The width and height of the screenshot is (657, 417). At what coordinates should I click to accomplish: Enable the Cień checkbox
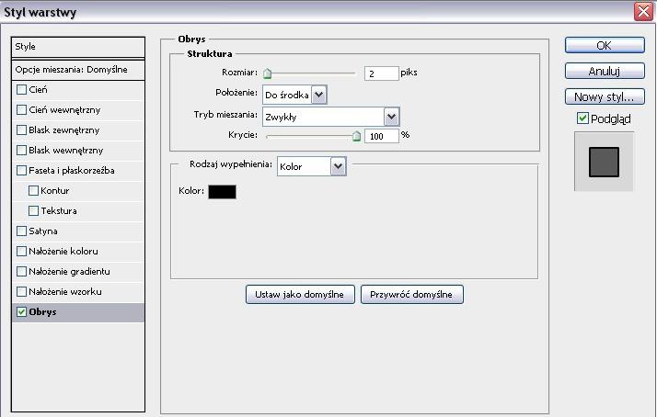click(21, 89)
